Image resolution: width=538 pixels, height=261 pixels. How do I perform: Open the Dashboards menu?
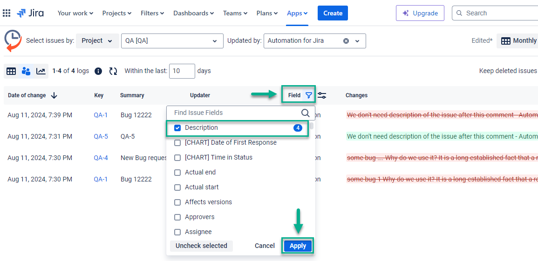click(193, 13)
